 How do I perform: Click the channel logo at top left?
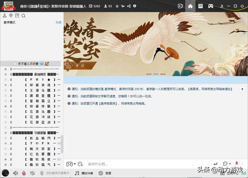pos(9,6)
